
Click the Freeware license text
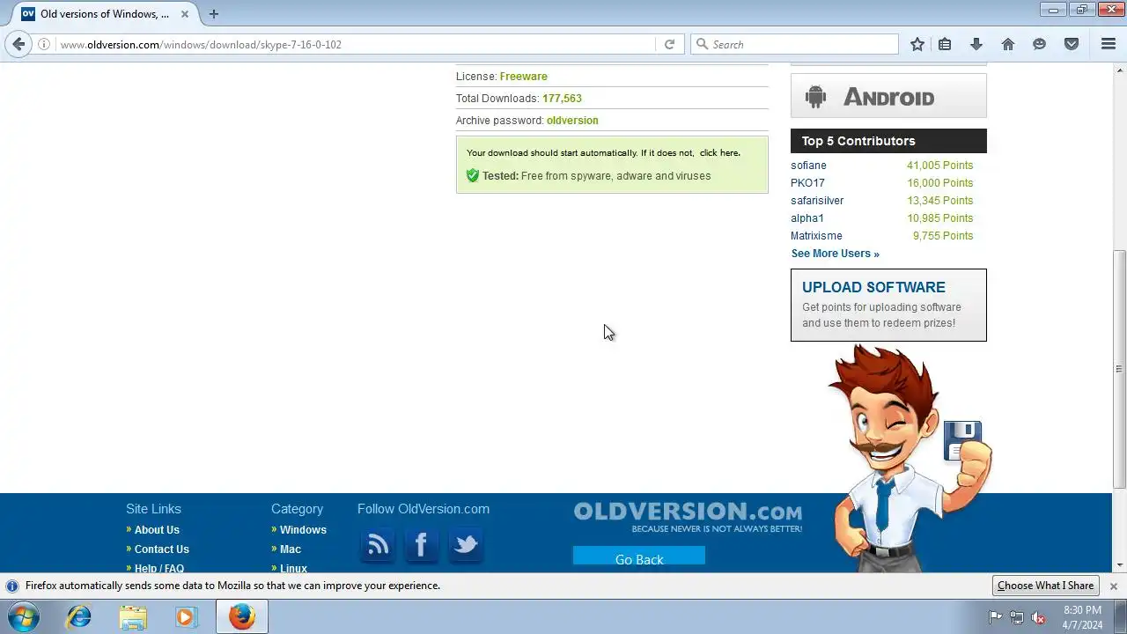coord(523,77)
